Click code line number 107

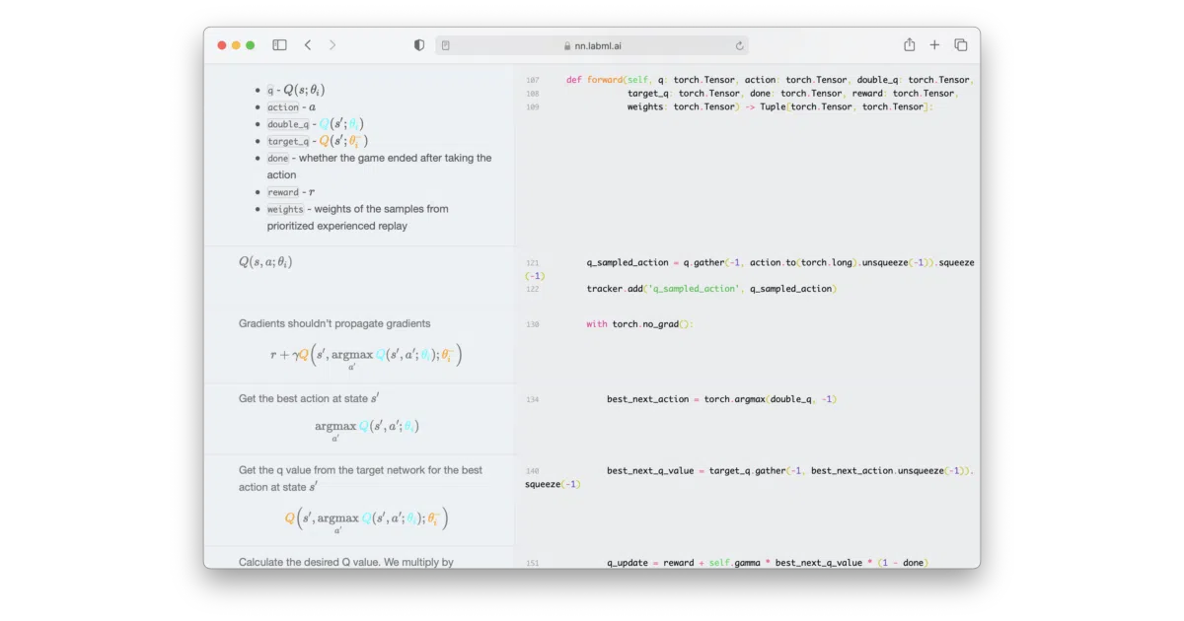point(533,80)
